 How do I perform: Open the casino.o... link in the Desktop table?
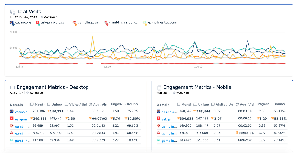click(x=23, y=112)
